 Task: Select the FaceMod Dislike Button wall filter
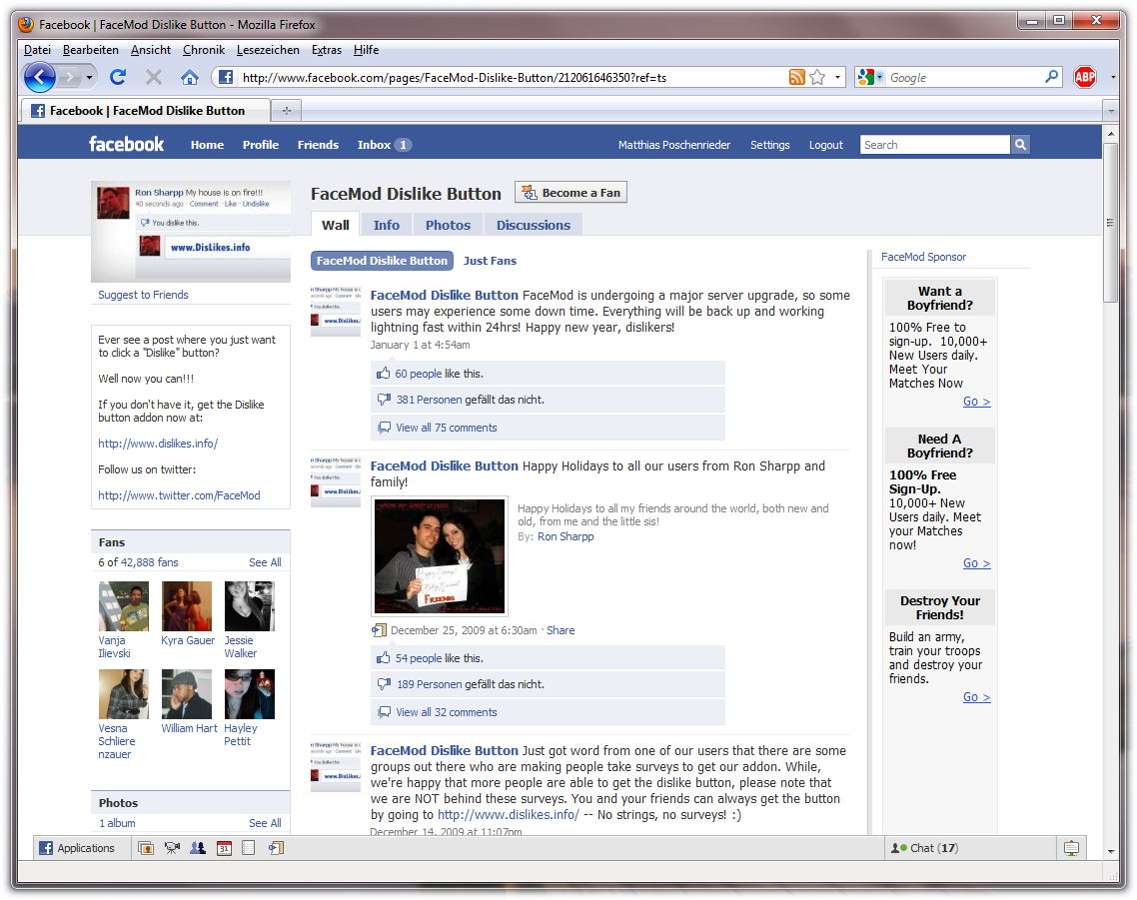[382, 261]
